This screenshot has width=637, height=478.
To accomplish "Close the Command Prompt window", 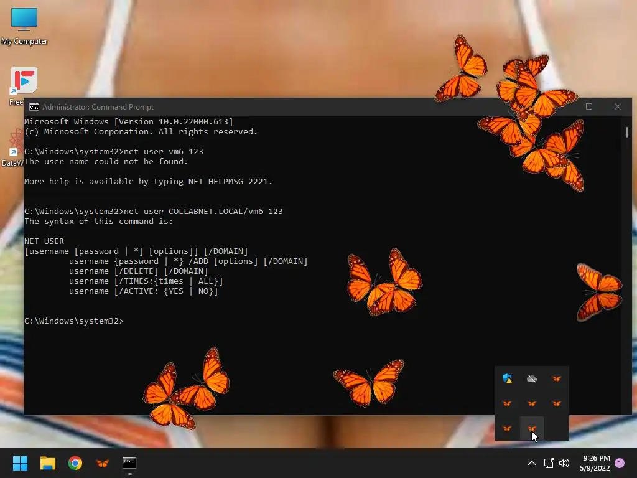I will pyautogui.click(x=618, y=106).
